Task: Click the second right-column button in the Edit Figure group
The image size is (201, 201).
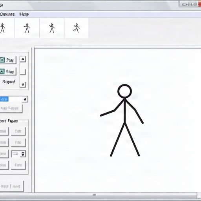Action: click(18, 143)
